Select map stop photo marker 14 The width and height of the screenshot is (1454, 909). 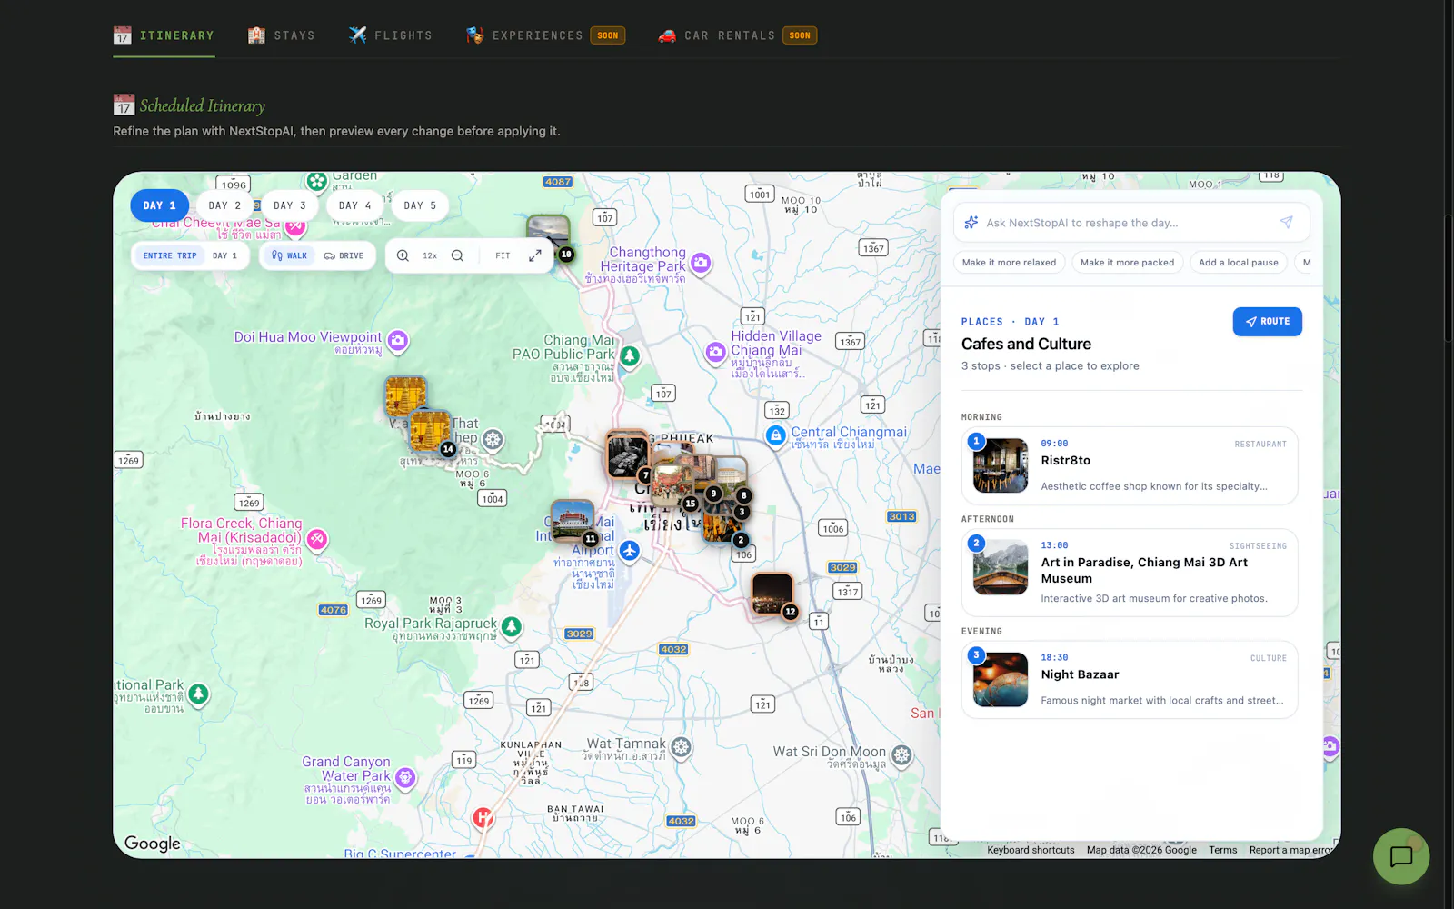(430, 431)
